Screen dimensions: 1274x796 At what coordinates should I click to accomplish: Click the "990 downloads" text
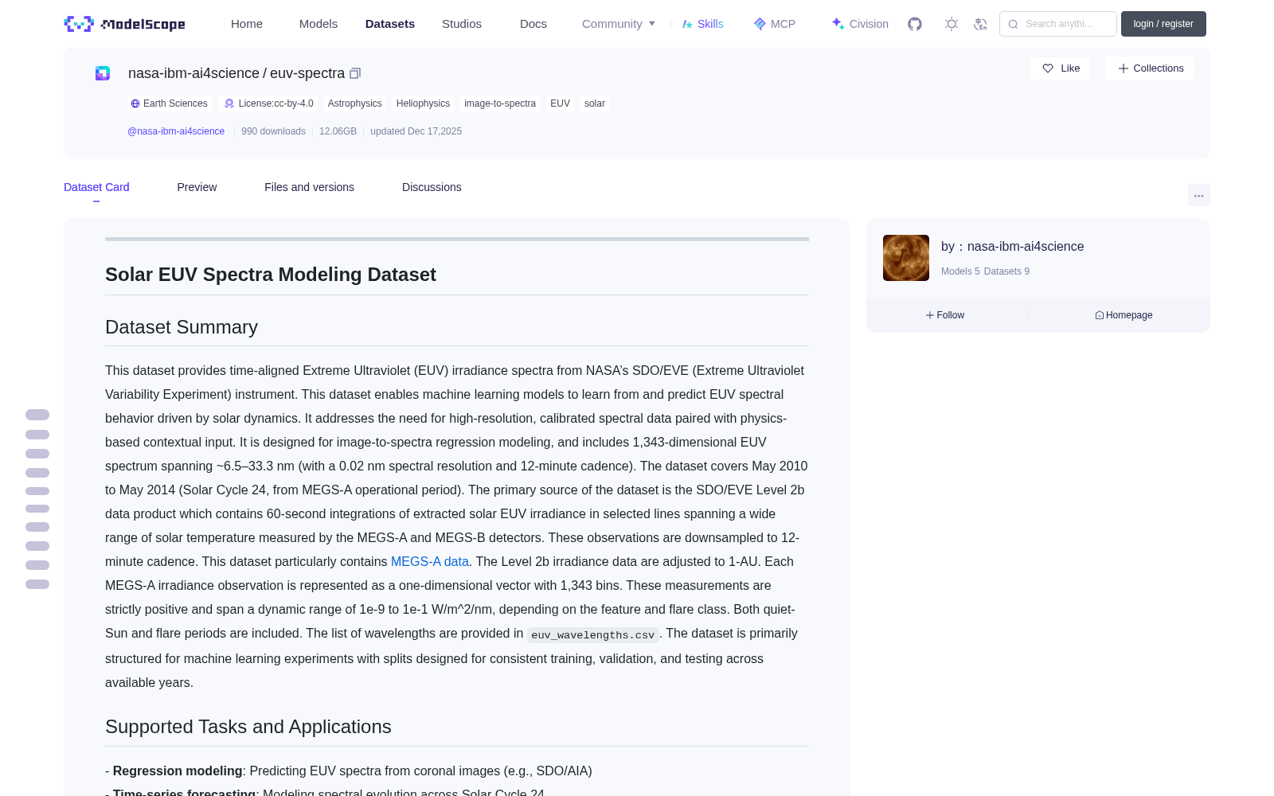[273, 131]
